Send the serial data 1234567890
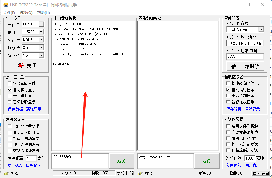272x178 pixels. (x=122, y=161)
